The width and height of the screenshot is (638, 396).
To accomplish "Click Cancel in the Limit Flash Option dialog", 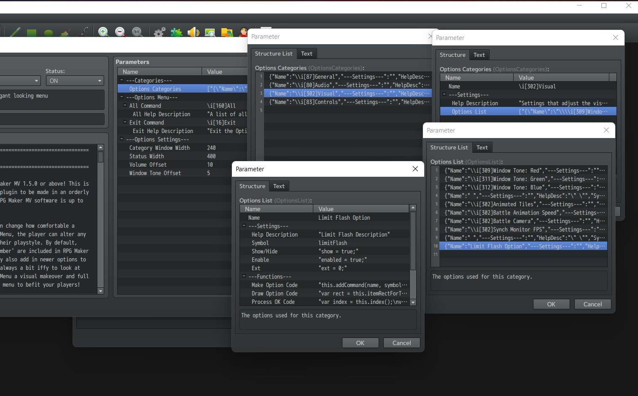I will 401,343.
